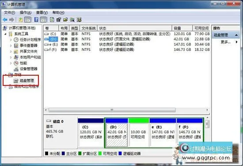Select 事件查看器 tree item

click(29, 46)
